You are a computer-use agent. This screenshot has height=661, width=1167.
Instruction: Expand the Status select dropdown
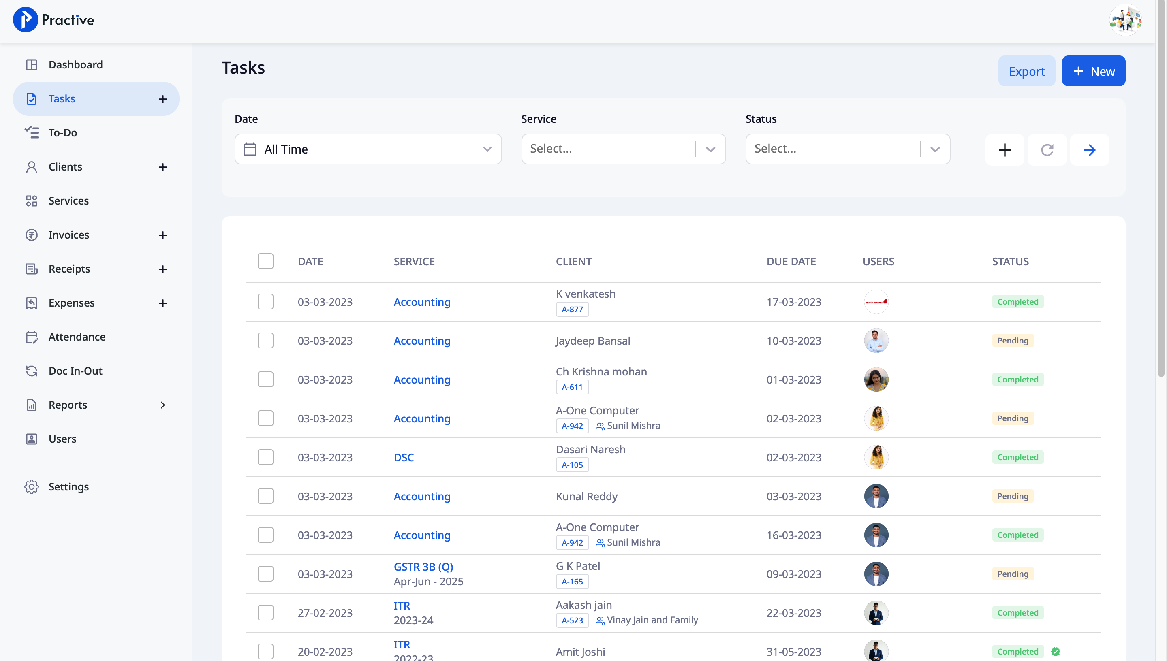[x=935, y=149]
